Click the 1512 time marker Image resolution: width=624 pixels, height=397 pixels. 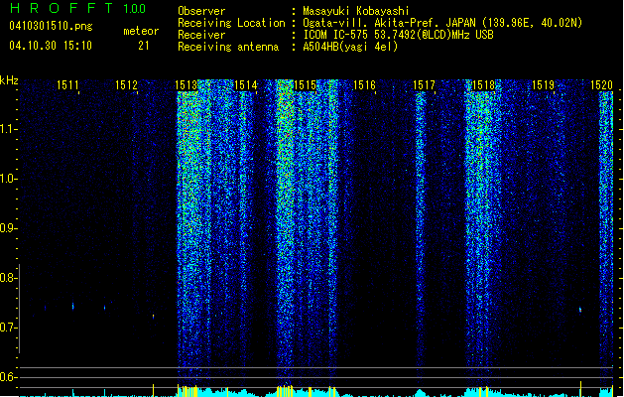pyautogui.click(x=126, y=85)
